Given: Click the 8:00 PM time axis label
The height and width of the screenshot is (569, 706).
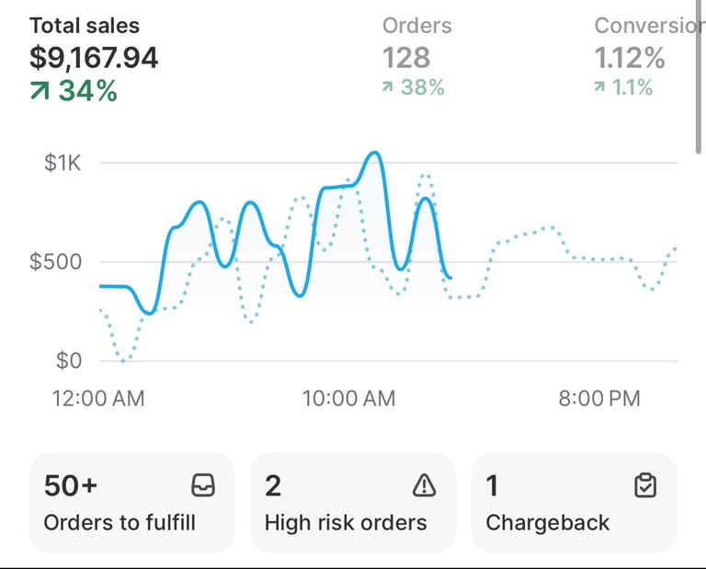Looking at the screenshot, I should pyautogui.click(x=598, y=398).
